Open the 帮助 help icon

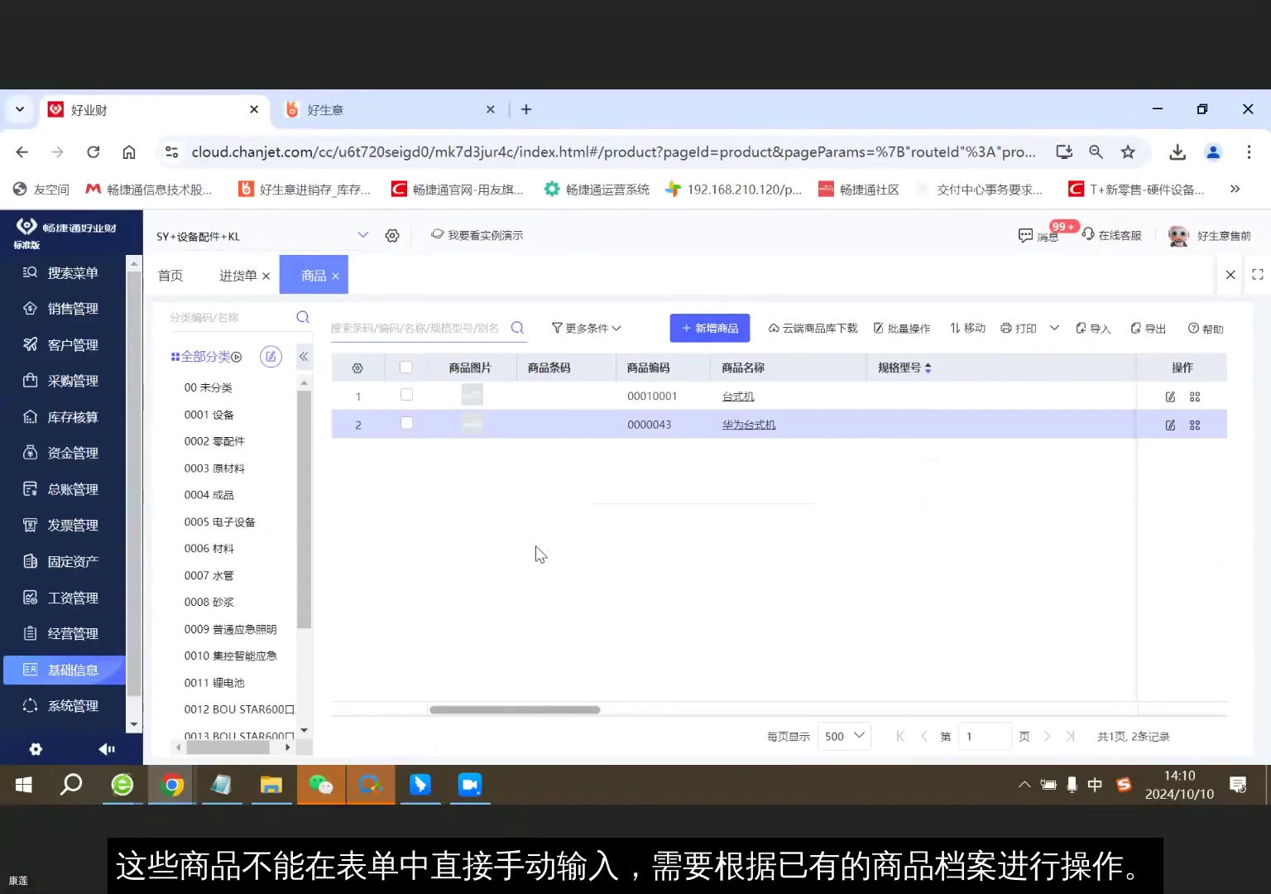click(x=1205, y=328)
